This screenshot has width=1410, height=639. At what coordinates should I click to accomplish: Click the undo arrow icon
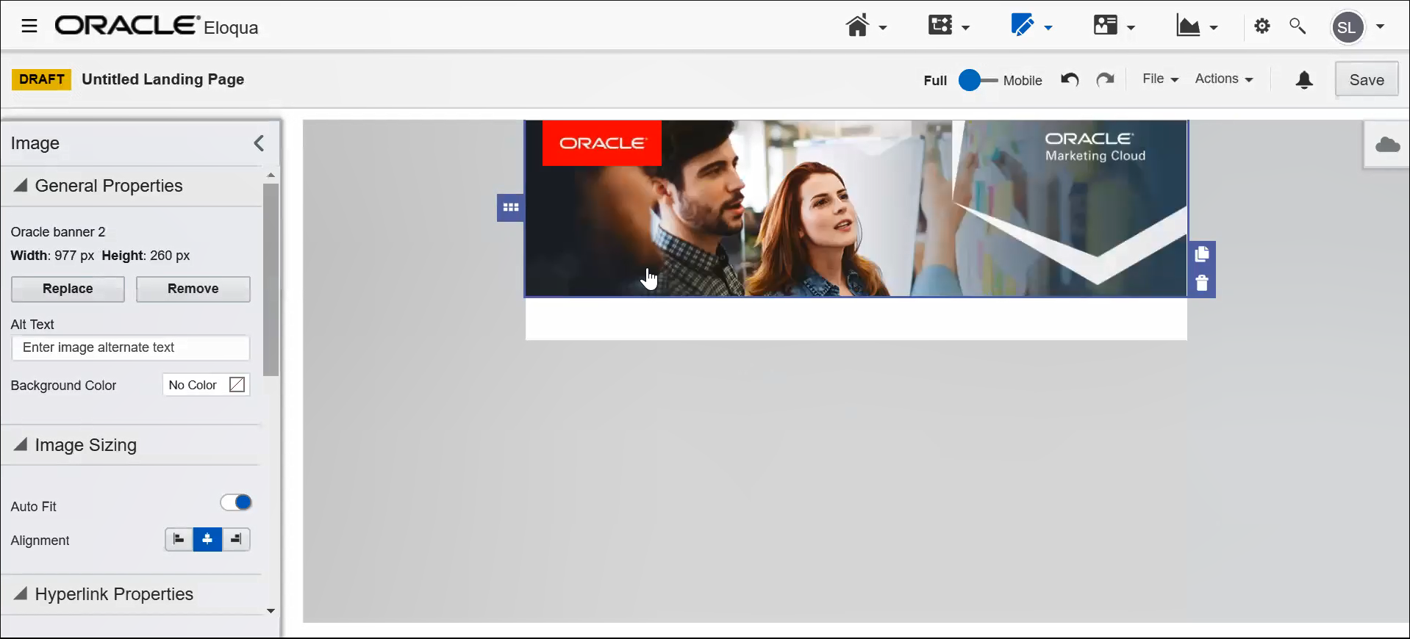[x=1070, y=79]
